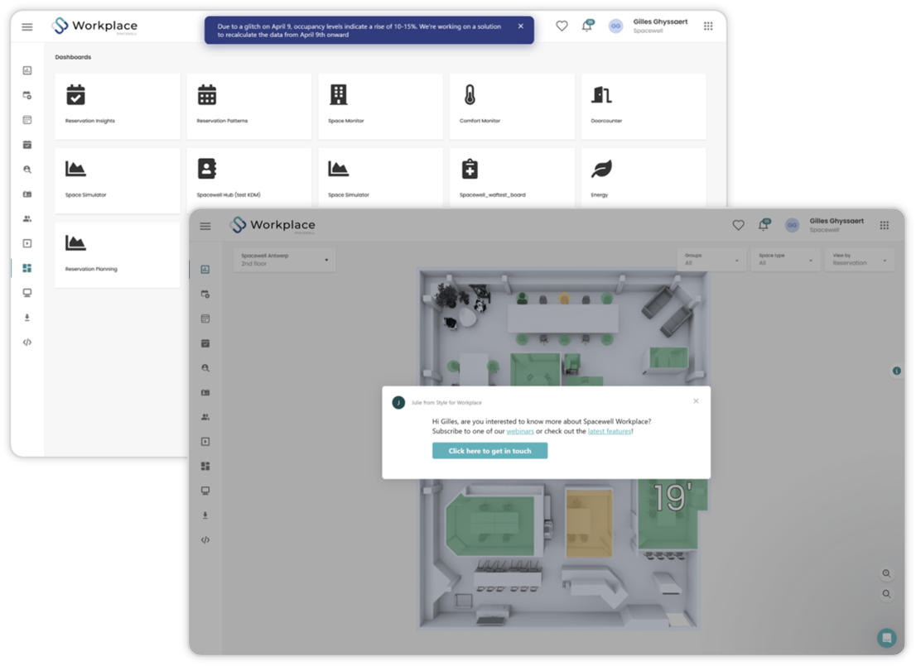Select the dashboards icon in left sidebar

click(27, 268)
